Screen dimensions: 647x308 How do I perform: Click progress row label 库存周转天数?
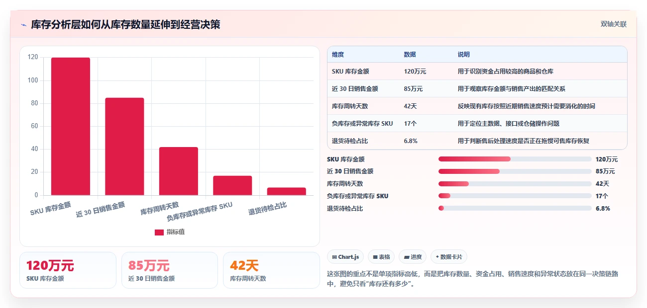point(345,184)
